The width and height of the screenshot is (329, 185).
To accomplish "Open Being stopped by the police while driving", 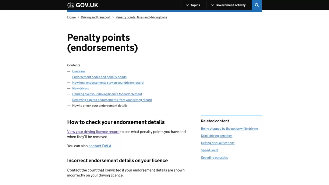I will point(229,129).
